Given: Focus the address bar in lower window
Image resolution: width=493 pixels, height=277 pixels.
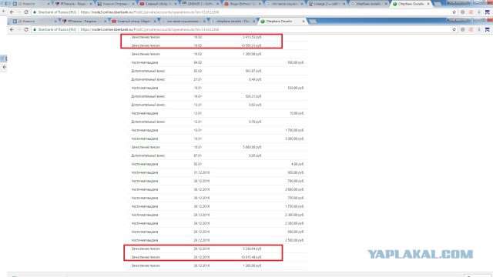Looking at the screenshot, I should [x=242, y=29].
